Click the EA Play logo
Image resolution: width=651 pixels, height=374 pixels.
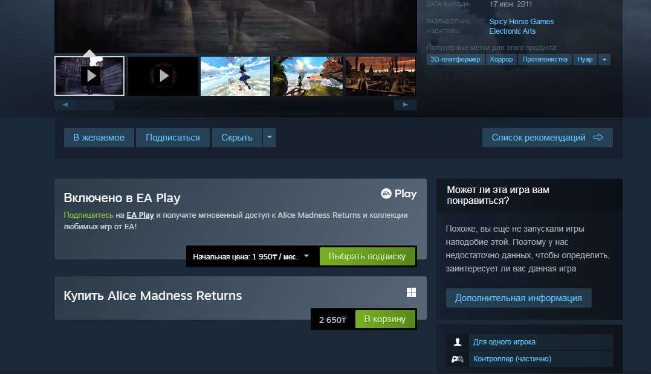point(398,194)
